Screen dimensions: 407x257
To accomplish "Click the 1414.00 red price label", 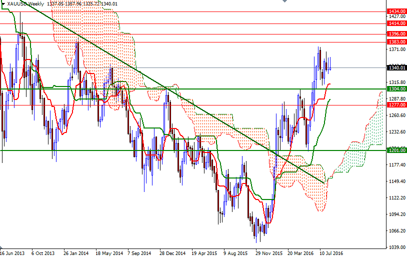I will [396, 23].
